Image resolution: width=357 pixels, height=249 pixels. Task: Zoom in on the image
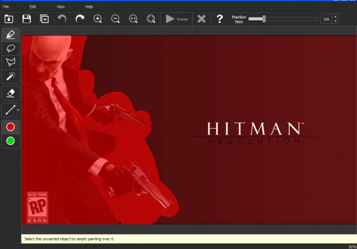tap(98, 19)
